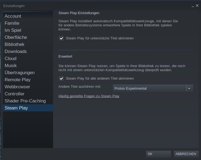Switch to Shader Pre-Caching page
201x160 pixels.
pyautogui.click(x=28, y=101)
